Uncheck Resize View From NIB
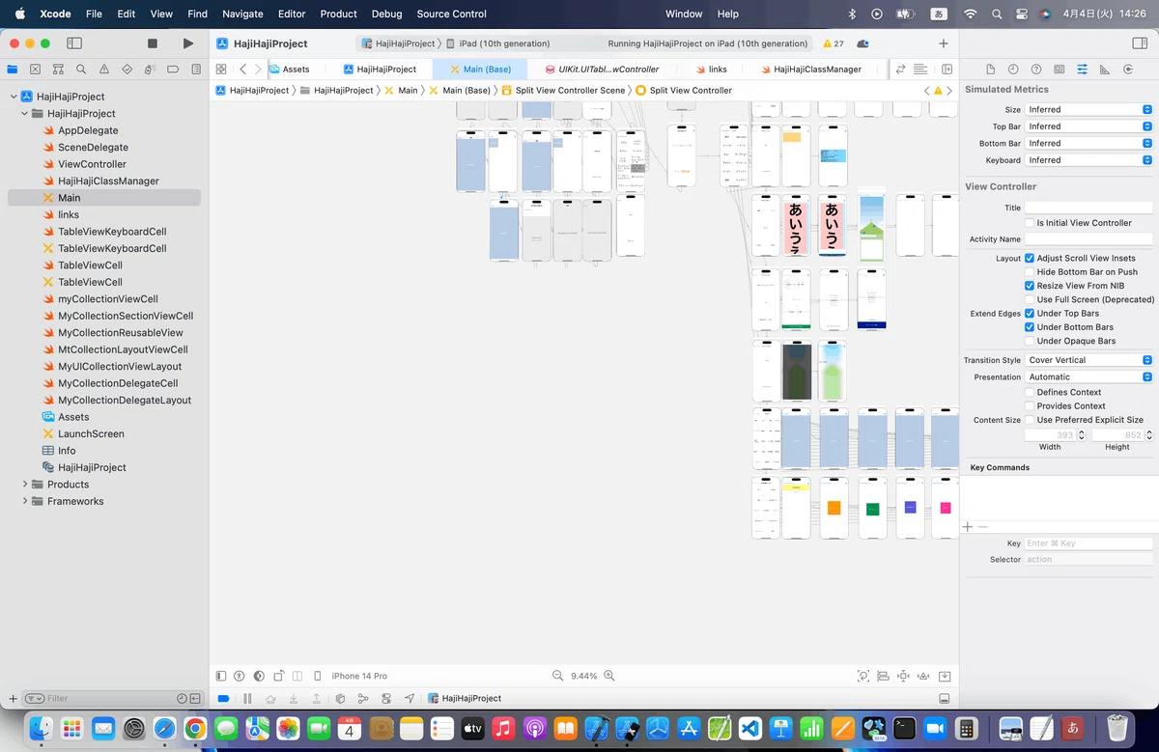 coord(1030,286)
